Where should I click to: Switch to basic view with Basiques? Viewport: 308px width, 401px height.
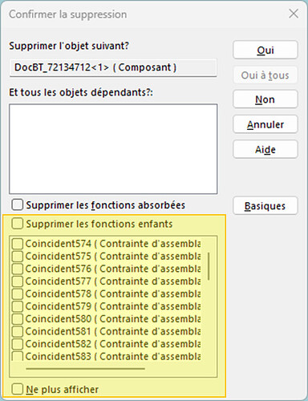pos(265,206)
